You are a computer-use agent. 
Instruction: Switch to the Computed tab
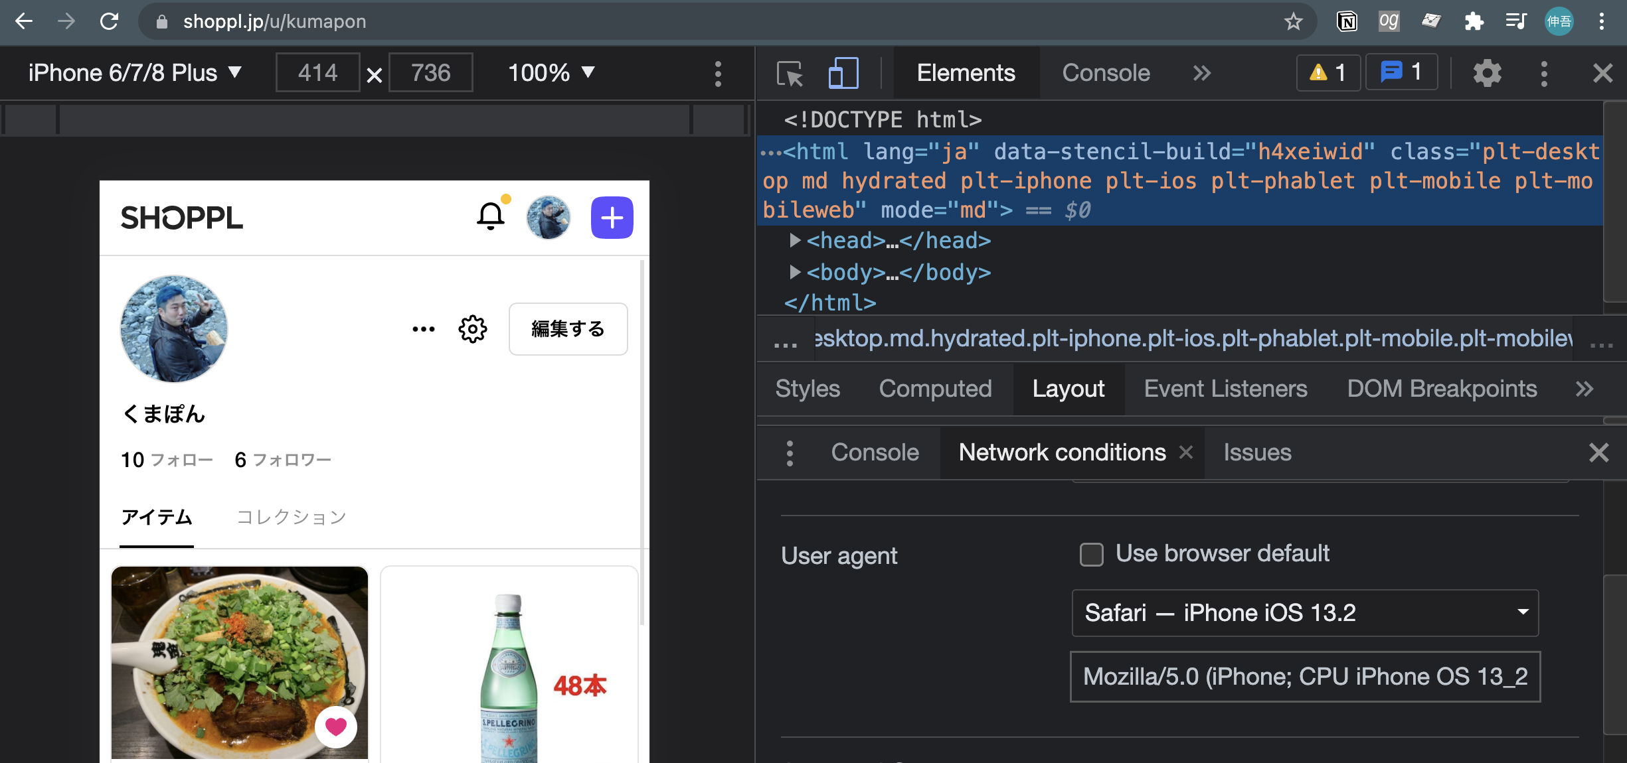[935, 389]
